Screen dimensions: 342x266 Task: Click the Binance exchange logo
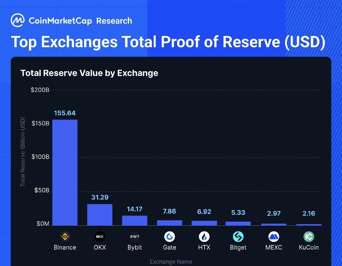[65, 236]
